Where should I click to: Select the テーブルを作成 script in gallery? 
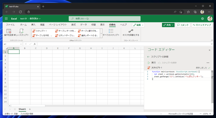(42, 35)
